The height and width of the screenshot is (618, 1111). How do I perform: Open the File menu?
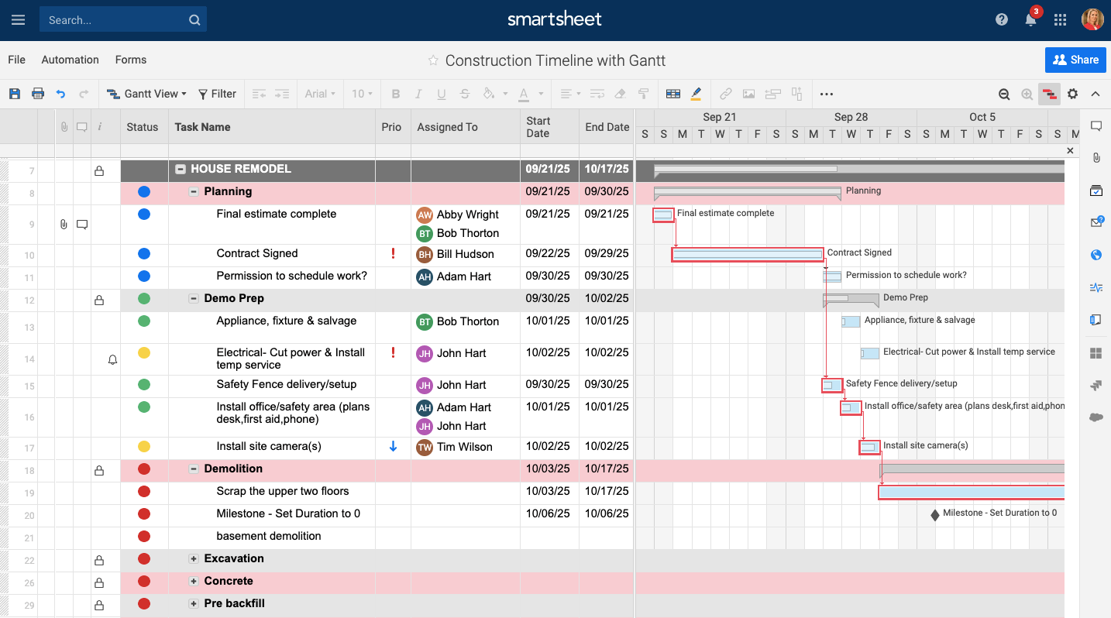pyautogui.click(x=16, y=60)
